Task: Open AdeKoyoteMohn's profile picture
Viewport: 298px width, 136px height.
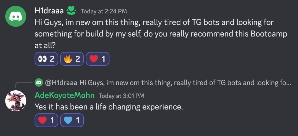Action: pyautogui.click(x=16, y=101)
